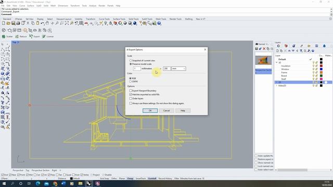Toggle the End osnap checkbox

click(x=3, y=175)
